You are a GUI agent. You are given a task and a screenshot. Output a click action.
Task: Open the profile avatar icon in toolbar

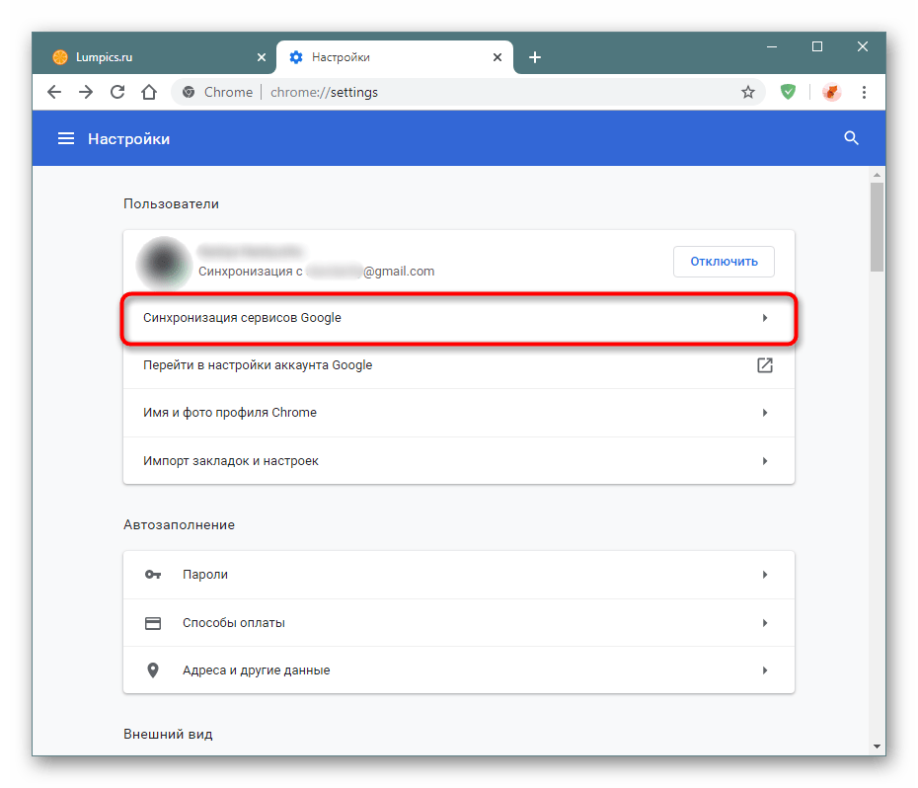(x=831, y=92)
